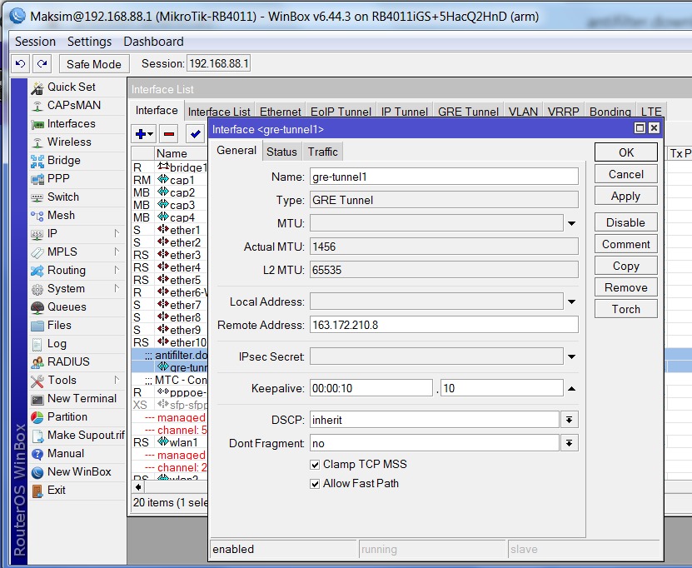692x568 pixels.
Task: Collapse the Keepalive field arrow
Action: [x=571, y=389]
